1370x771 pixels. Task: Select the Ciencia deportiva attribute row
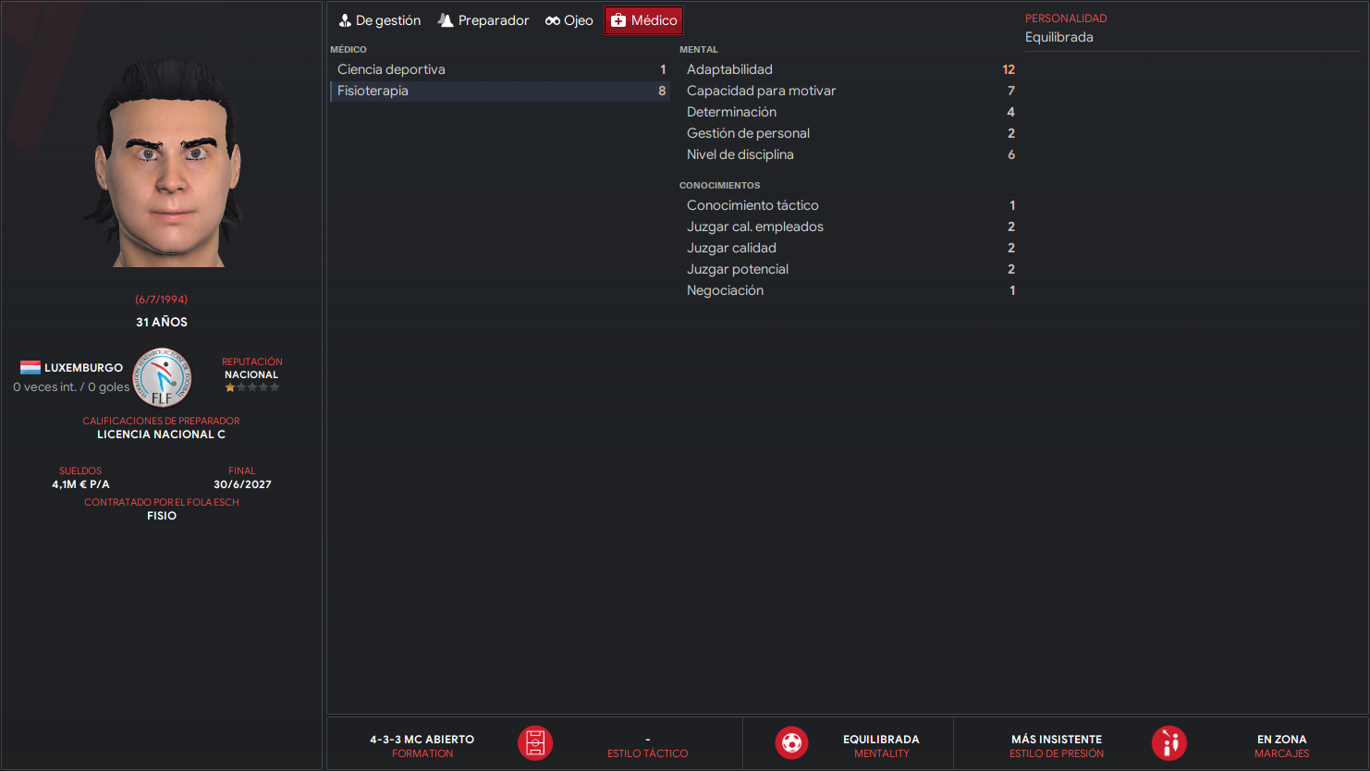[500, 69]
